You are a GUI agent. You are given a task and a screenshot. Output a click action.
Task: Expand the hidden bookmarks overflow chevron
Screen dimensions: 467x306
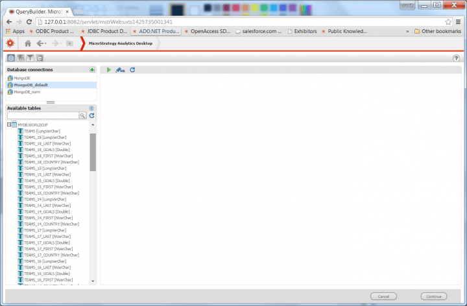(407, 31)
